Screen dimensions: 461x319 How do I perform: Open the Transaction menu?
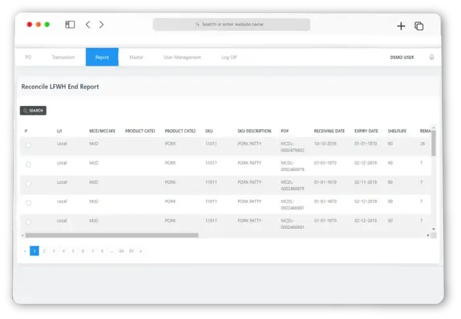coord(63,57)
